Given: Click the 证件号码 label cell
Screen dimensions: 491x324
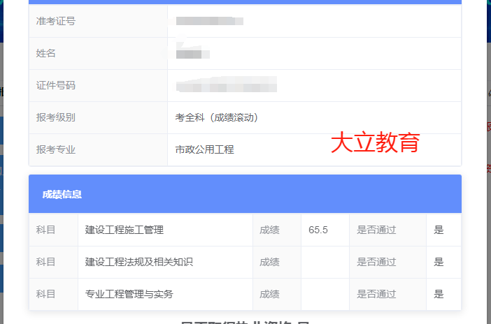Looking at the screenshot, I should (98, 86).
